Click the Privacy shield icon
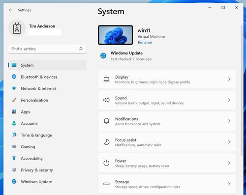This screenshot has width=246, height=195. click(14, 170)
